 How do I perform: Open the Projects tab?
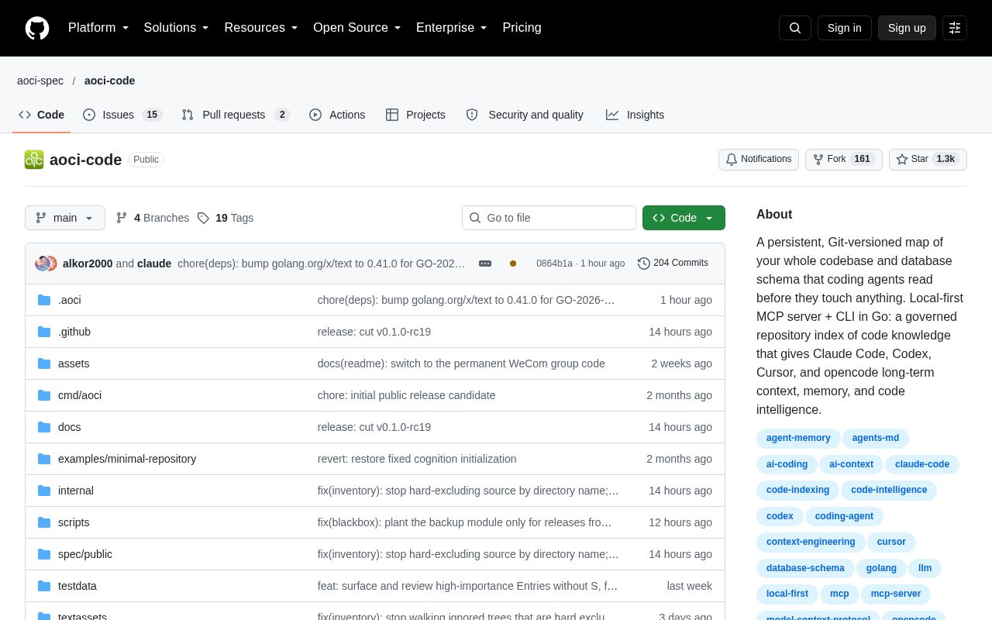click(415, 115)
